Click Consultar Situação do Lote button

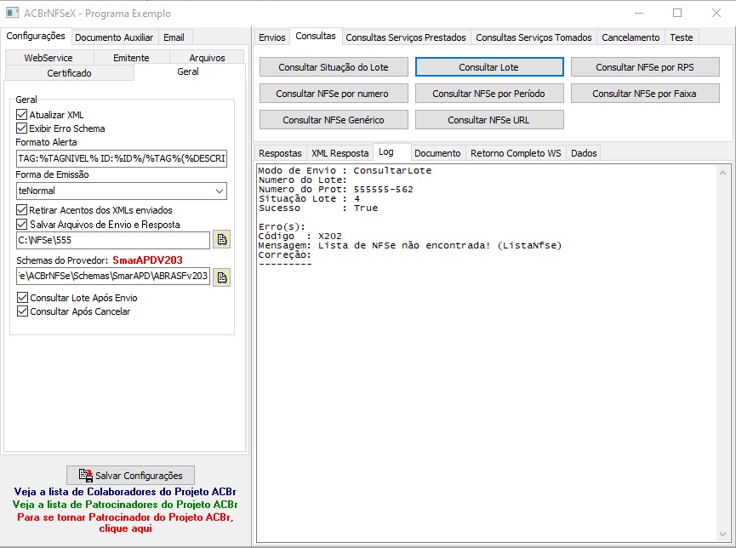click(334, 67)
